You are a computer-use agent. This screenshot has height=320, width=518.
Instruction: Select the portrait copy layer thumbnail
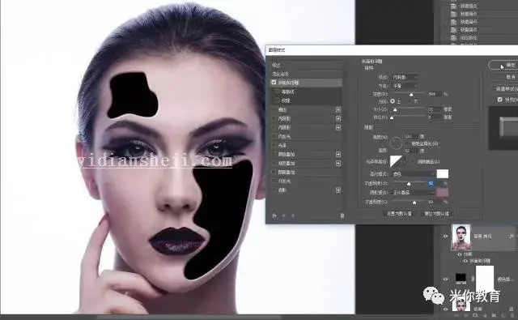(461, 237)
